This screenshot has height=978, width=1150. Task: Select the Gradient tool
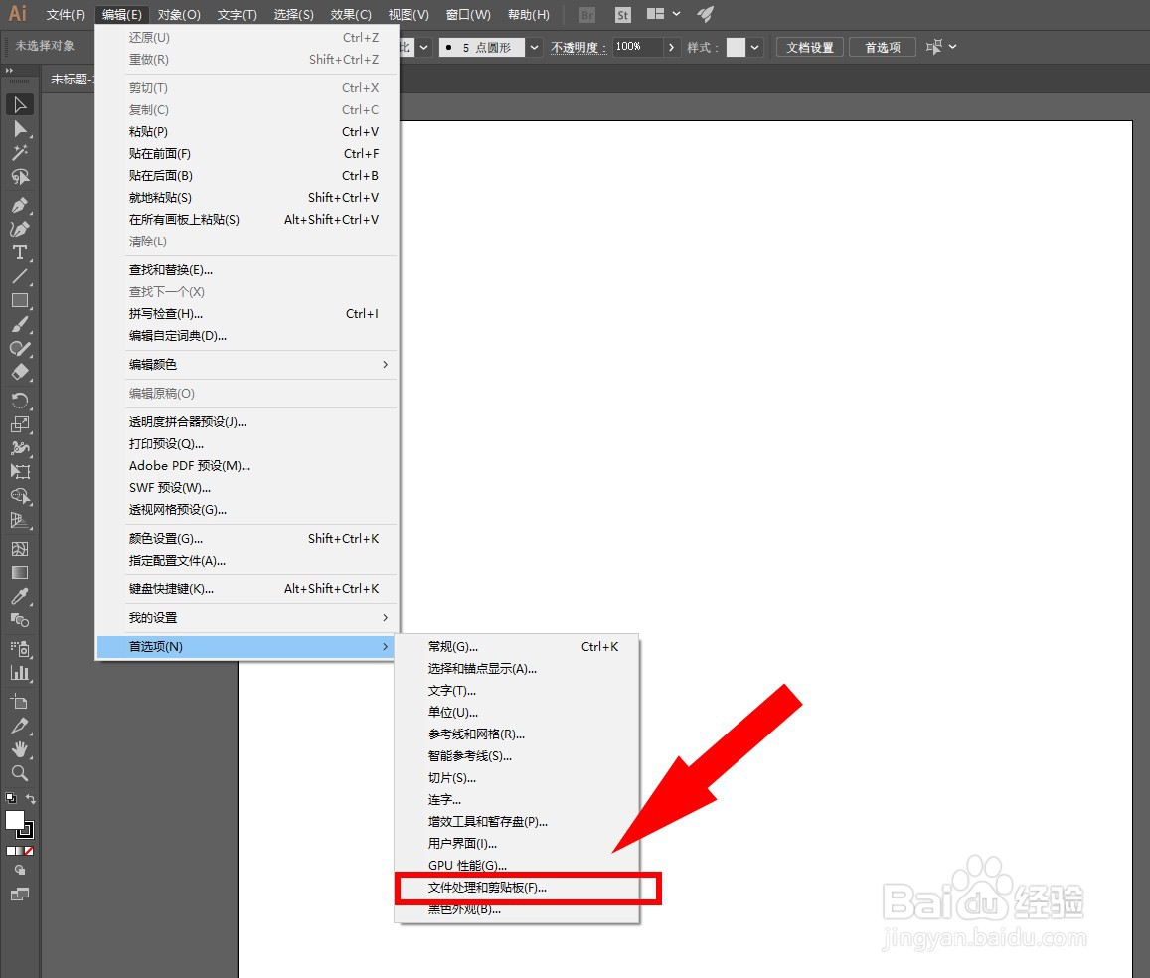[20, 572]
